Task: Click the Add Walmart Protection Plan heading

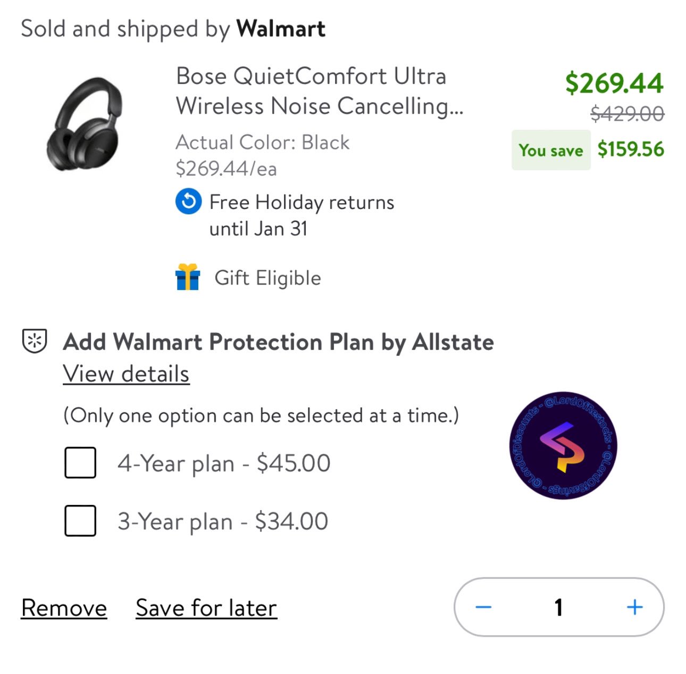Action: [x=278, y=342]
